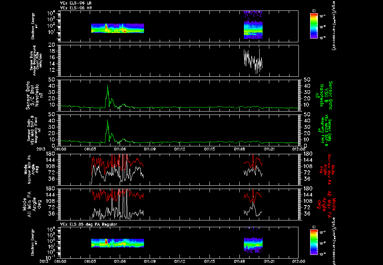
Task: Click the rainbow color bar beside the bottom spectrogram
Action: [x=314, y=242]
